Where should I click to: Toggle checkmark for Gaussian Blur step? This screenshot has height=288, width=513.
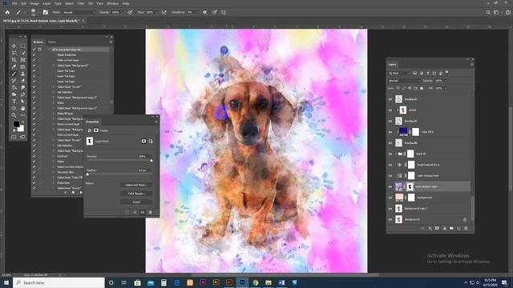coord(34,172)
